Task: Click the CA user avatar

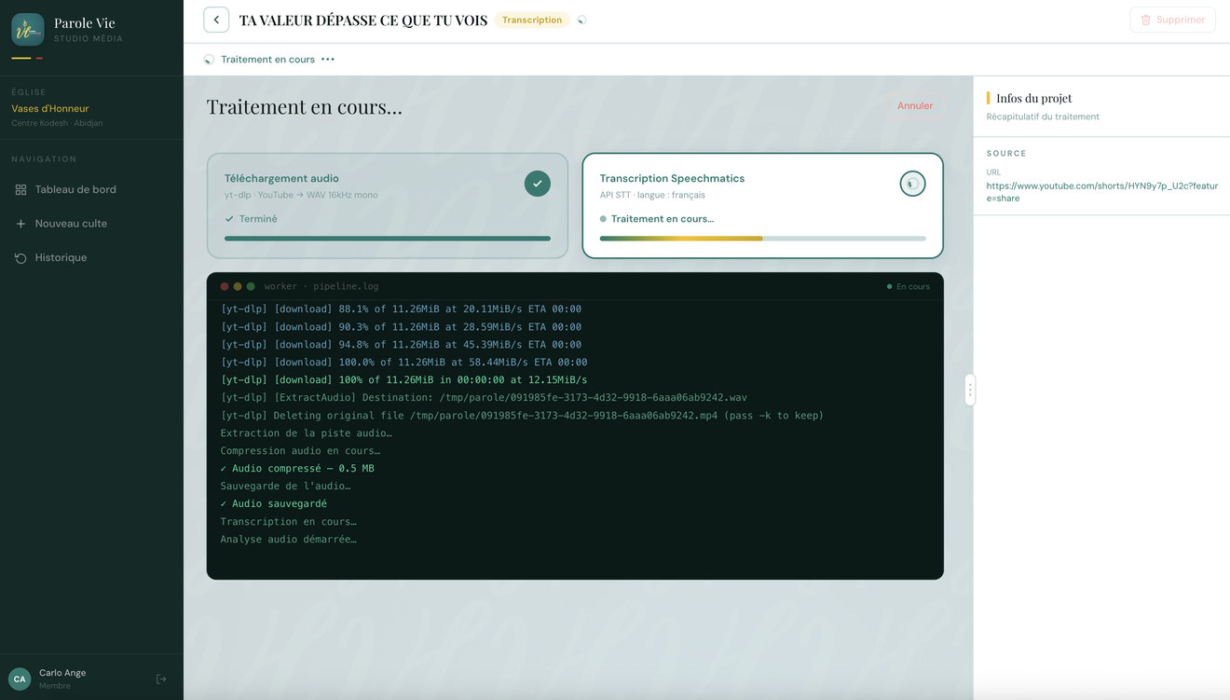Action: [x=20, y=679]
